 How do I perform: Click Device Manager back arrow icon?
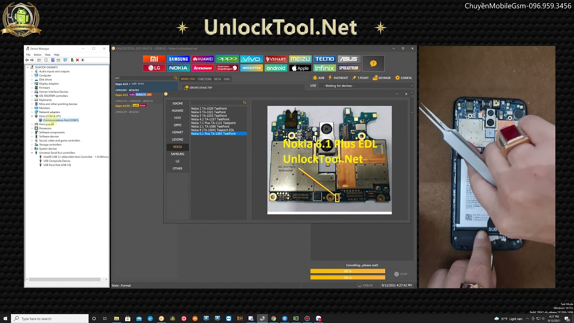pyautogui.click(x=27, y=60)
